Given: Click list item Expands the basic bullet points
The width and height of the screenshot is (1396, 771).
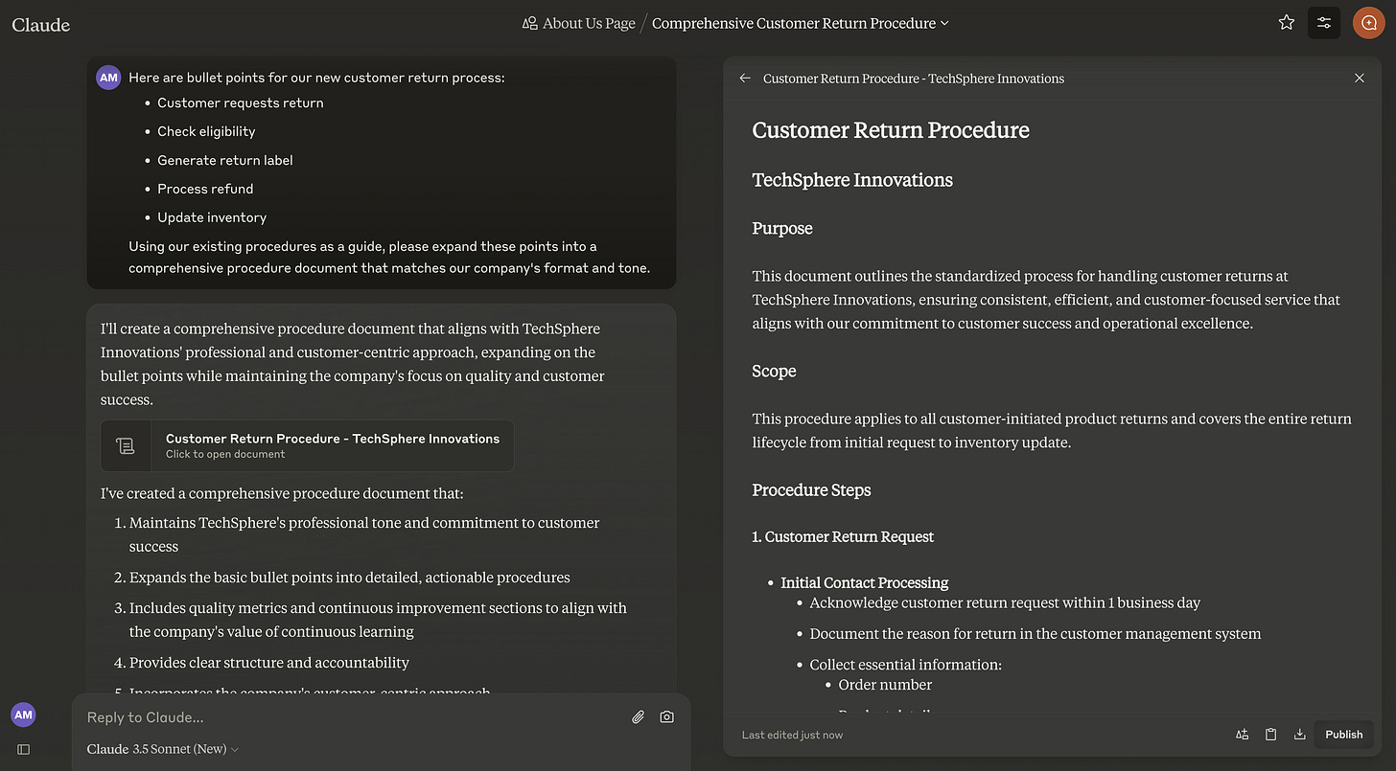Looking at the screenshot, I should [350, 578].
